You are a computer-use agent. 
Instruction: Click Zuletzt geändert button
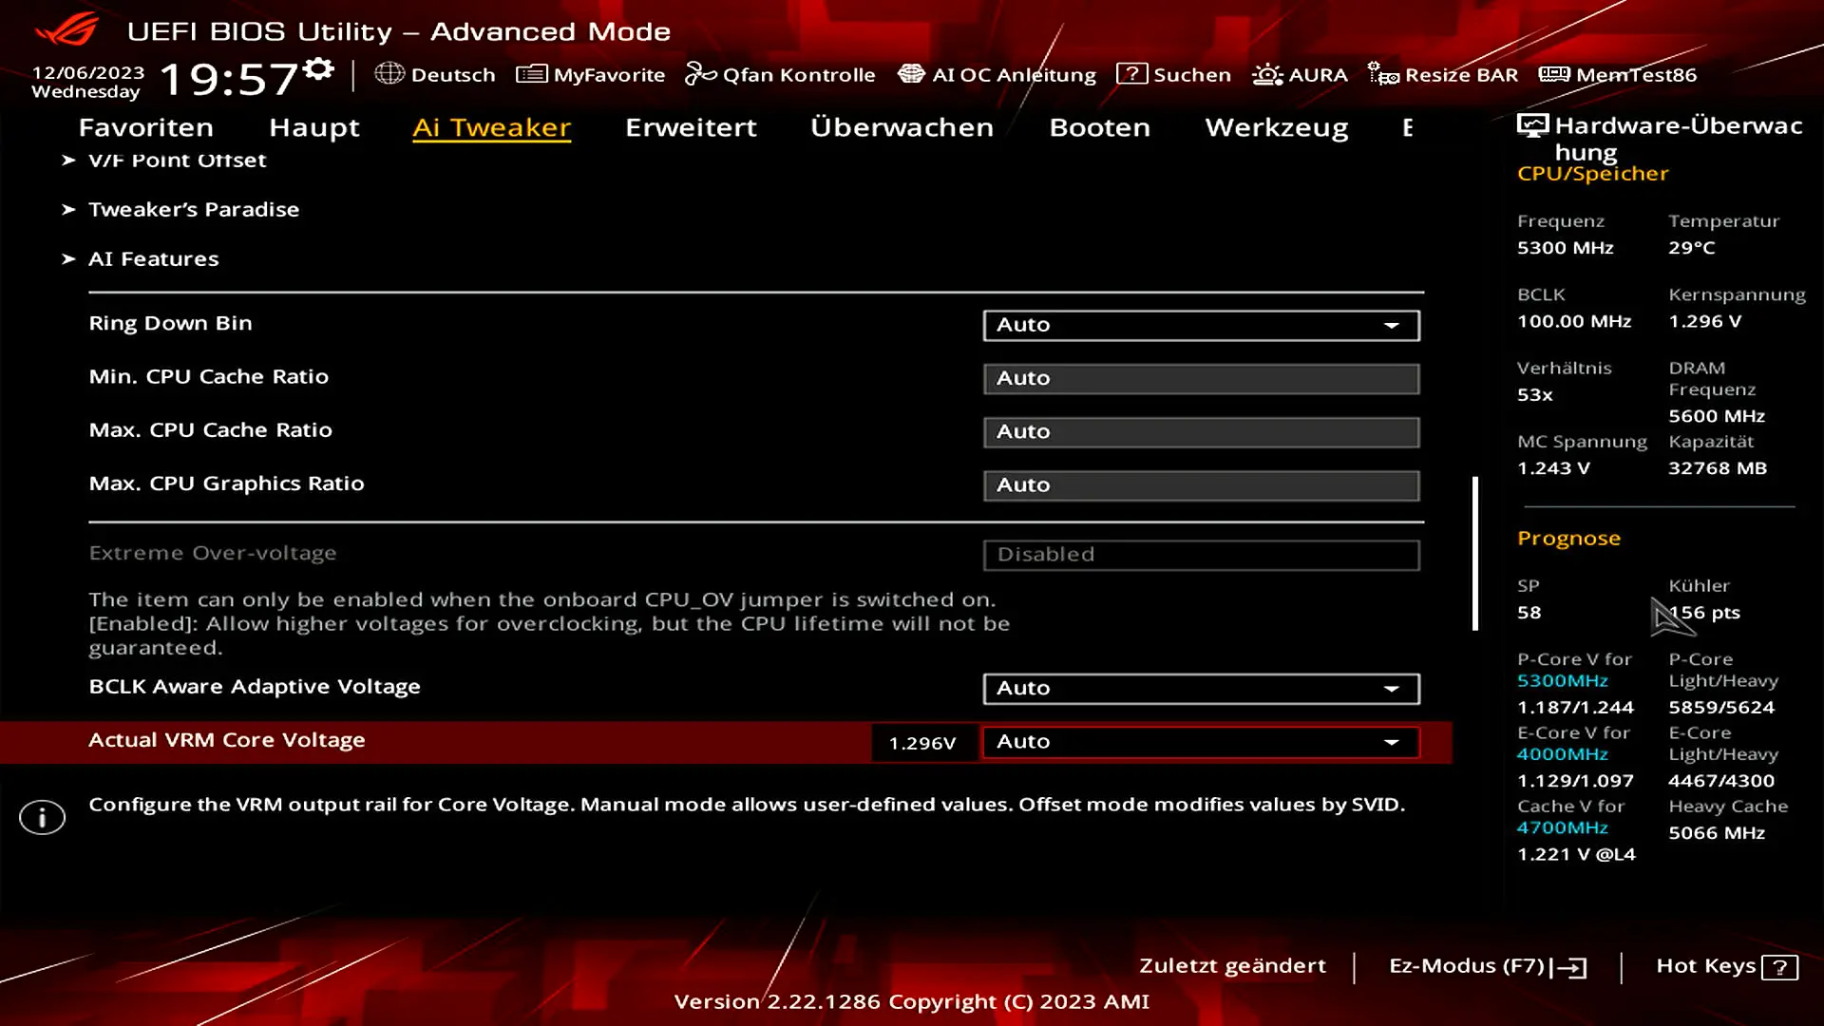point(1232,965)
